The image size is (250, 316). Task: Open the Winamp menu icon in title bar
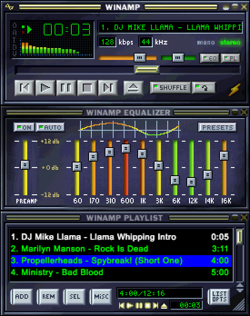point(9,7)
